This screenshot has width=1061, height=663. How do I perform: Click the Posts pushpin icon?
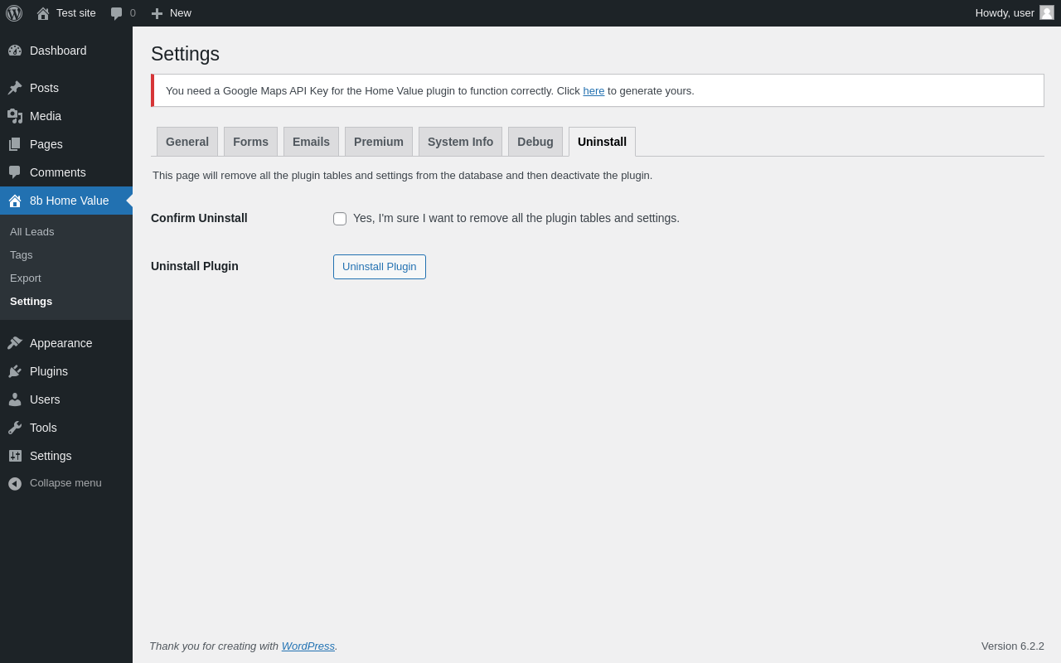point(15,88)
